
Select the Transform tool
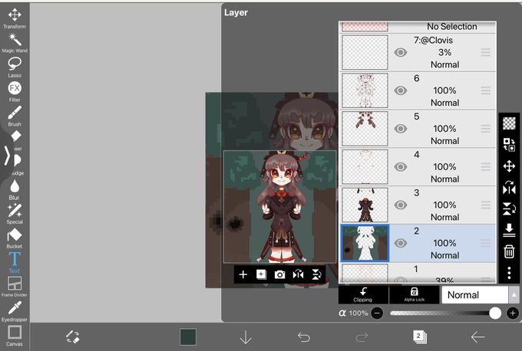pos(15,18)
